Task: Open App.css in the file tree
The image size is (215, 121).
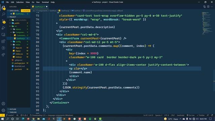Action: point(19,48)
